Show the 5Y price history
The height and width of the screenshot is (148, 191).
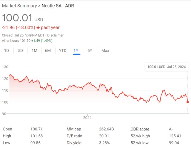(x=90, y=51)
